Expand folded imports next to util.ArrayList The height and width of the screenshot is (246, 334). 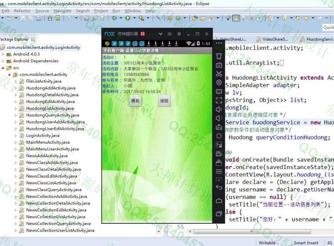282,63
